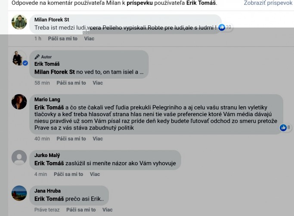This screenshot has width=294, height=216.
Task: Like Jana Hruba's comment via Páči sa mi to
Action: [81, 210]
